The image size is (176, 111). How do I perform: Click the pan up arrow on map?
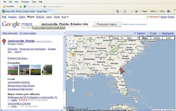(73, 41)
